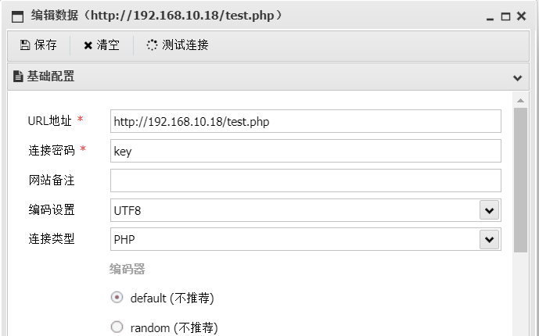
Task: Minimize the edit data window
Action: click(490, 16)
